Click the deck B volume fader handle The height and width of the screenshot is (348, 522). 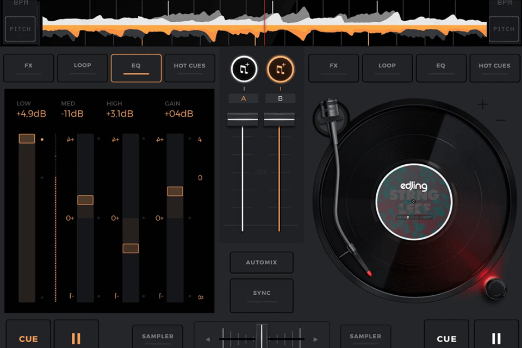click(x=279, y=119)
